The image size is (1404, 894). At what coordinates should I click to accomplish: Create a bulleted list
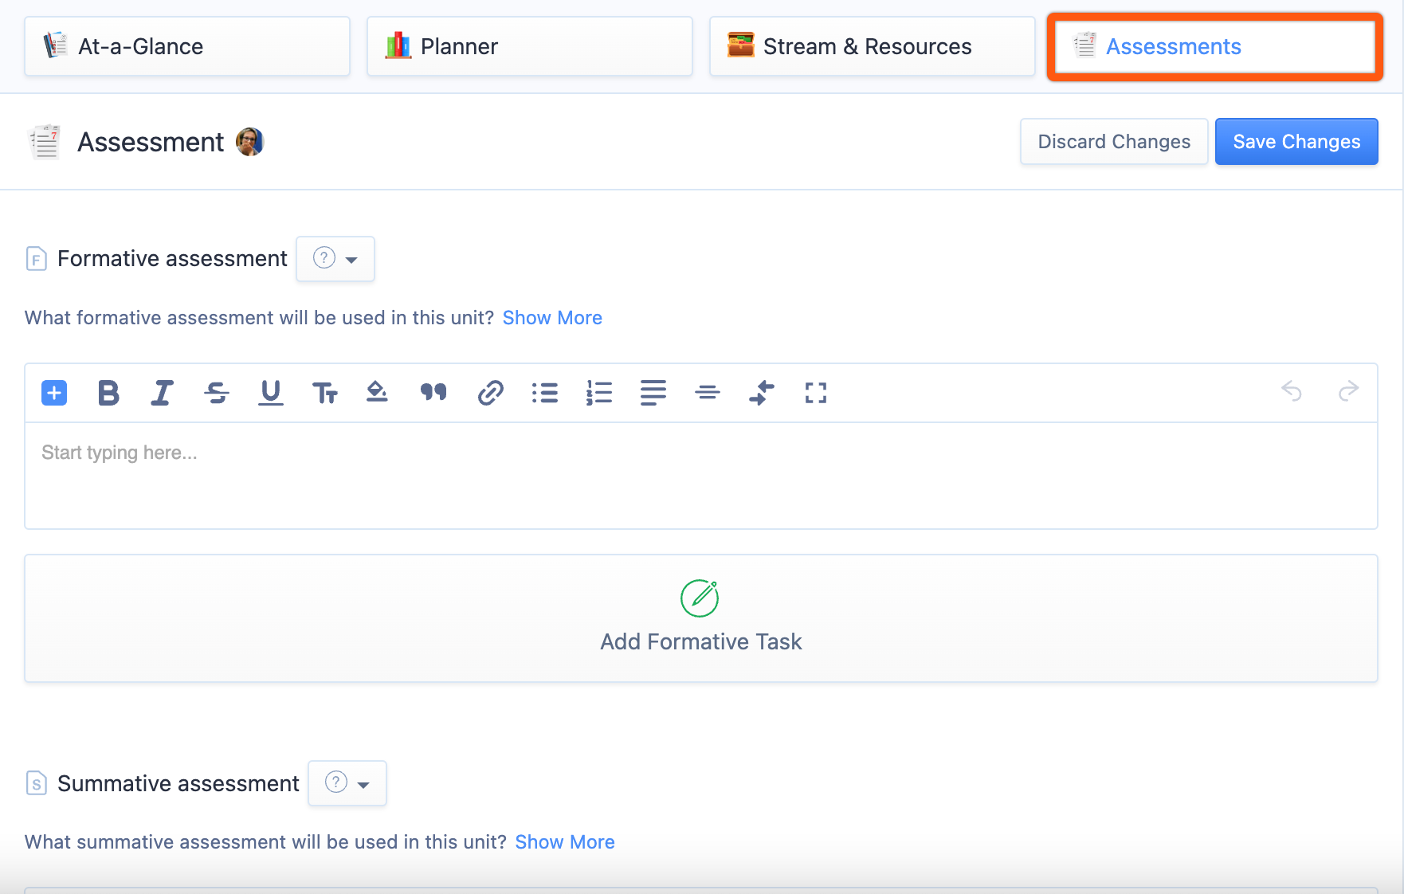point(545,393)
